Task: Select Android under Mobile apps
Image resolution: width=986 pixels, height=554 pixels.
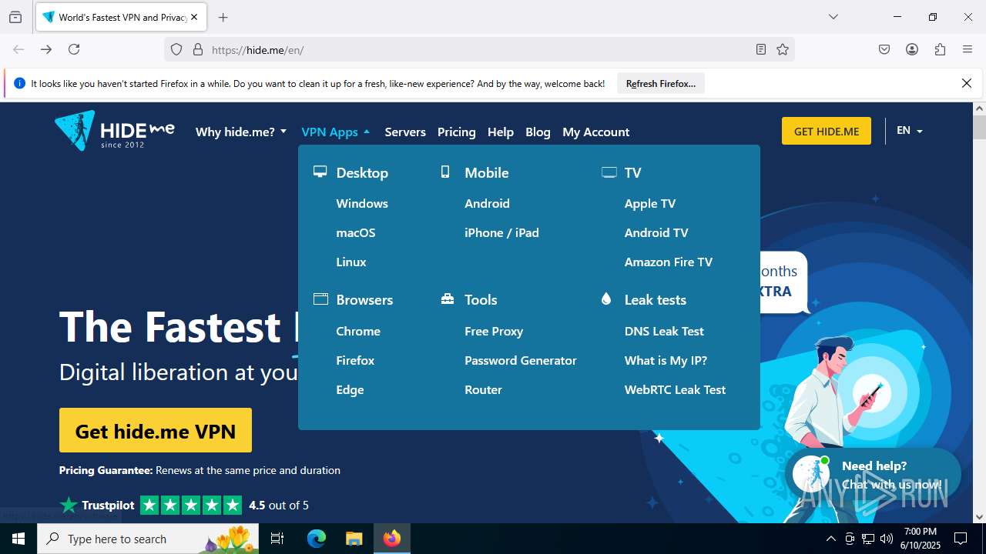Action: [x=487, y=203]
